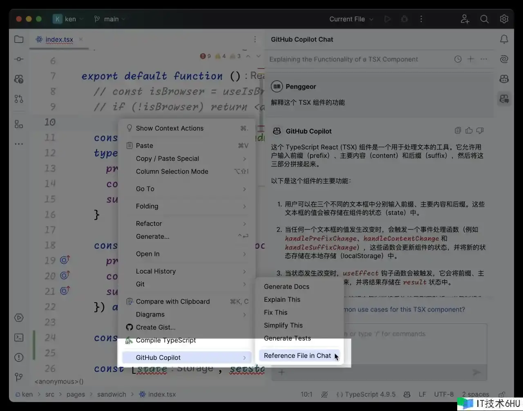Start a new Copilot chat conversation
The width and height of the screenshot is (523, 411).
(471, 59)
